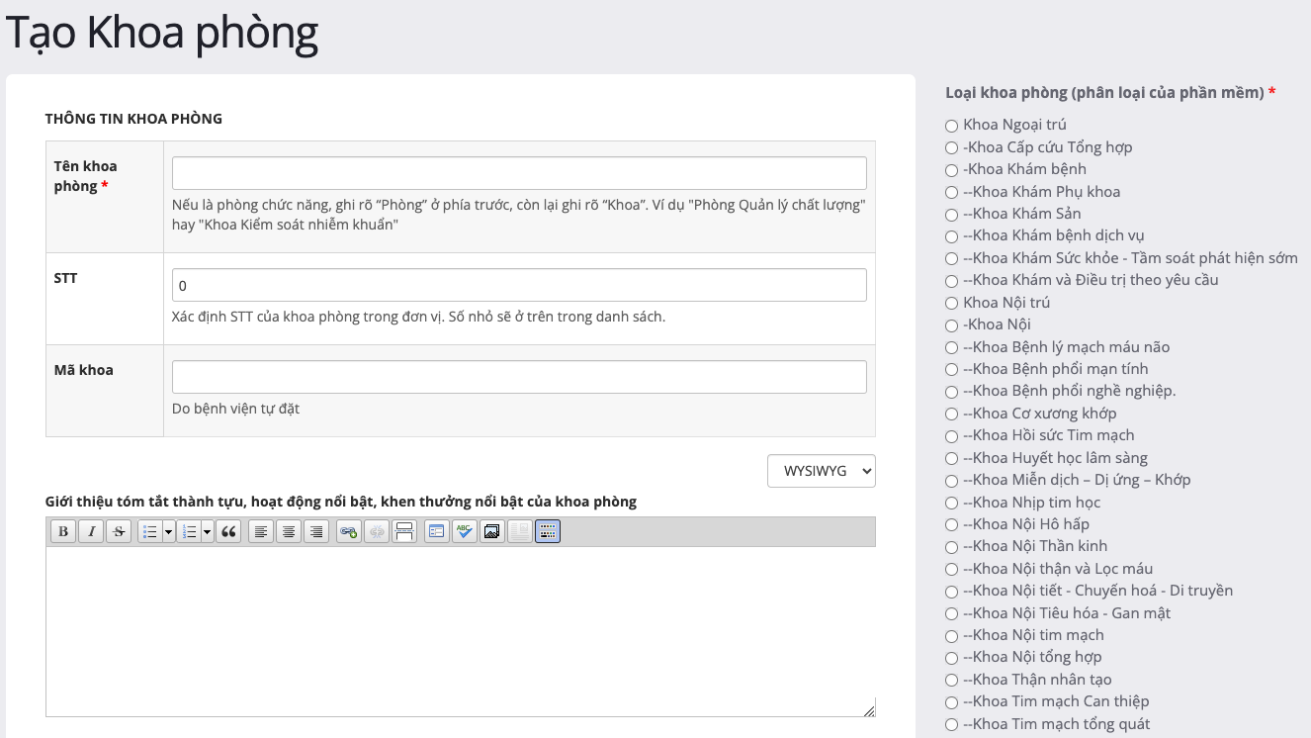Open the insert image icon
Image resolution: width=1311 pixels, height=738 pixels.
[491, 532]
